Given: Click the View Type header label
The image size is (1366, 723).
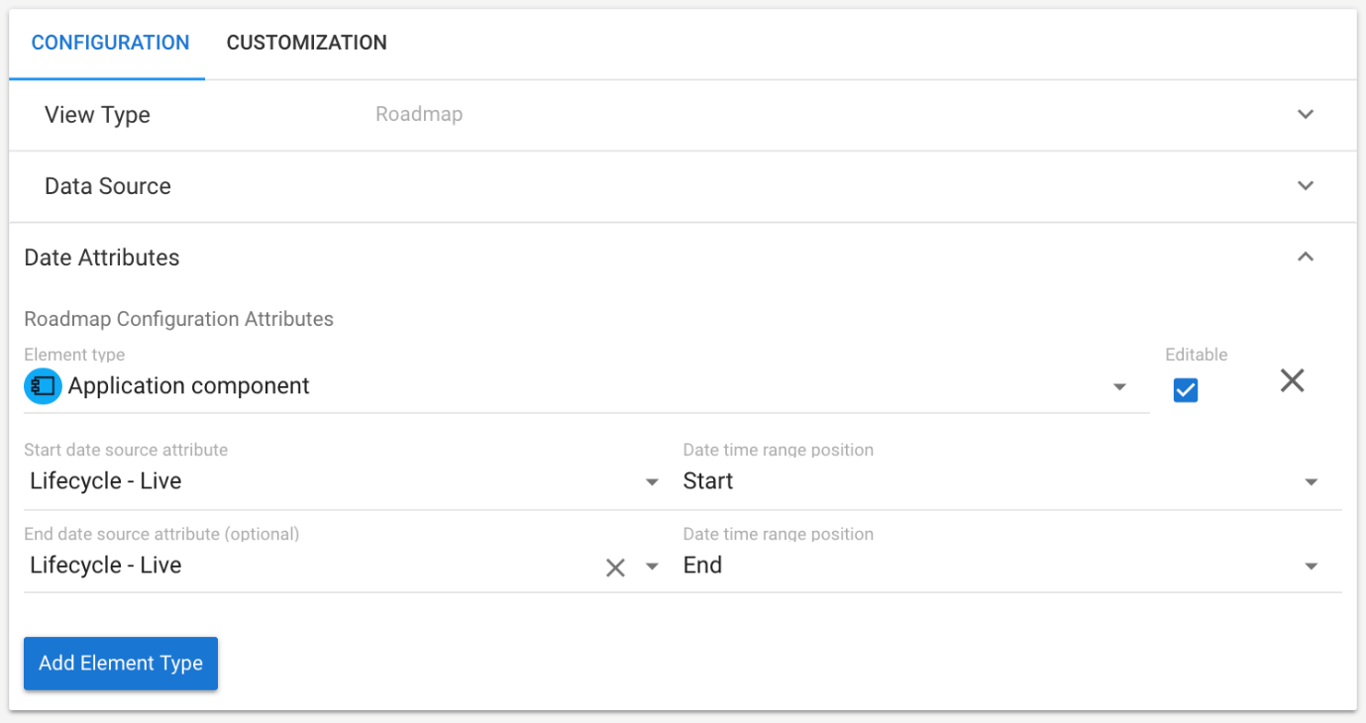Looking at the screenshot, I should tap(97, 115).
